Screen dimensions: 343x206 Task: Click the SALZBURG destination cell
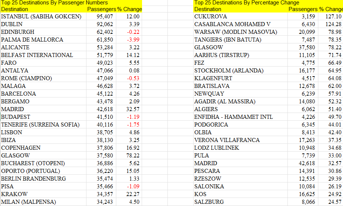pos(240,202)
